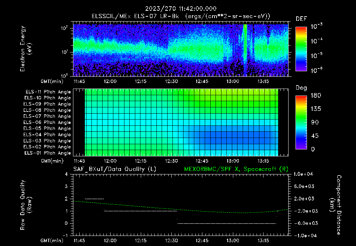Select the ELS-08 Pitch Angle row label

(47, 110)
